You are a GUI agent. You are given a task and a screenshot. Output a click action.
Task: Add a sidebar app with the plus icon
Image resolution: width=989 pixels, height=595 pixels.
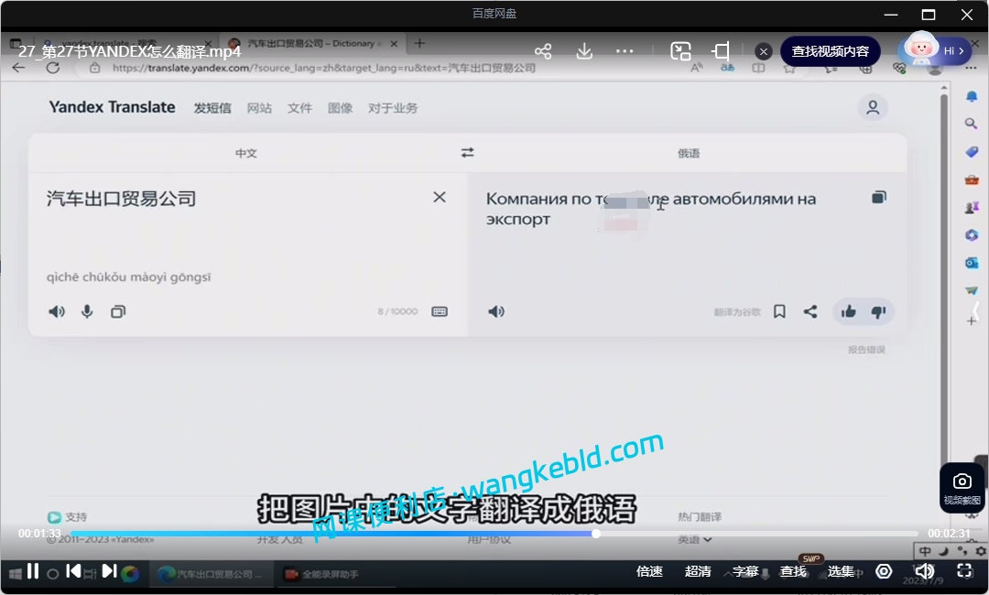pos(972,320)
